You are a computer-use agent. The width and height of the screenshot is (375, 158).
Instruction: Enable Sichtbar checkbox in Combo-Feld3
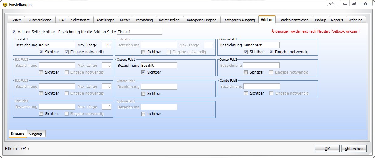pos(246,93)
